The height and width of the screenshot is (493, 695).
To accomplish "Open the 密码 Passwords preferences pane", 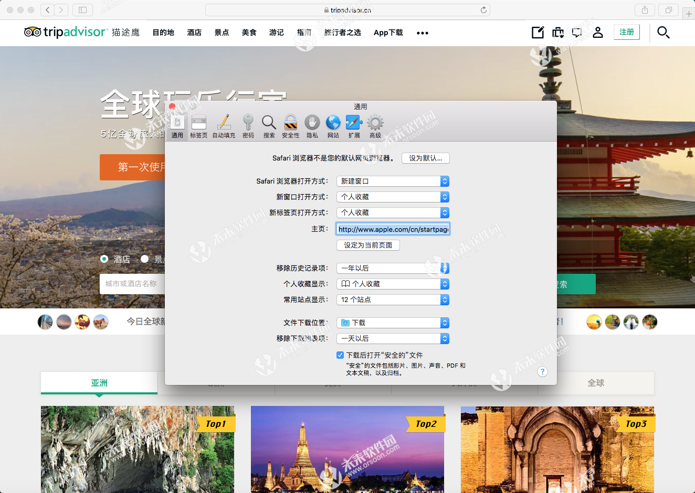I will point(248,127).
